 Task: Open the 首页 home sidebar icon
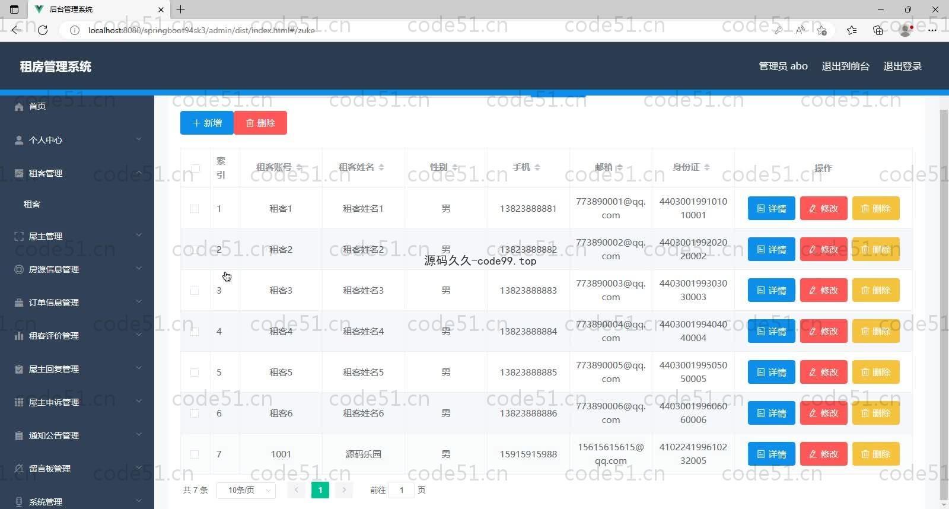point(19,107)
